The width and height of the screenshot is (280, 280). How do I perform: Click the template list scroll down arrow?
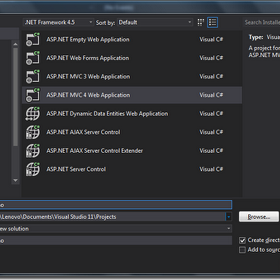tap(15, 180)
